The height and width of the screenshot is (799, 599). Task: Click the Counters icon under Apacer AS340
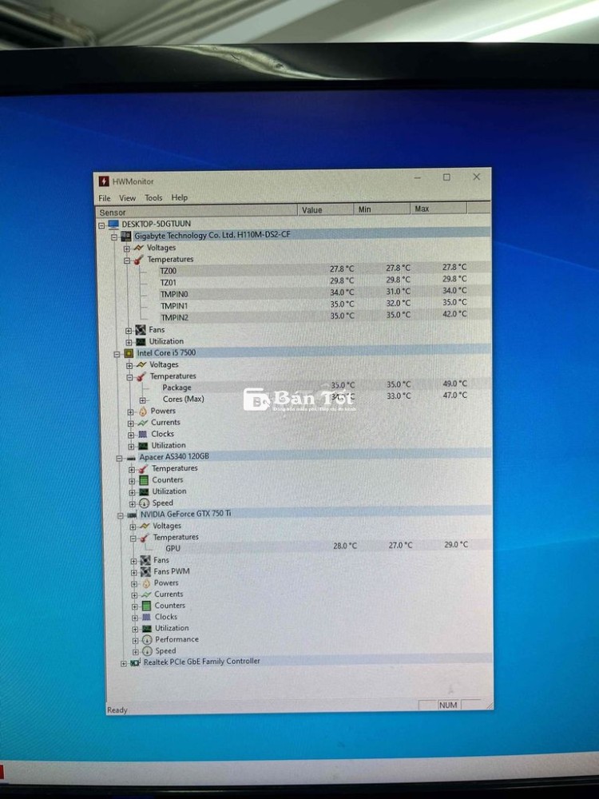(x=144, y=480)
